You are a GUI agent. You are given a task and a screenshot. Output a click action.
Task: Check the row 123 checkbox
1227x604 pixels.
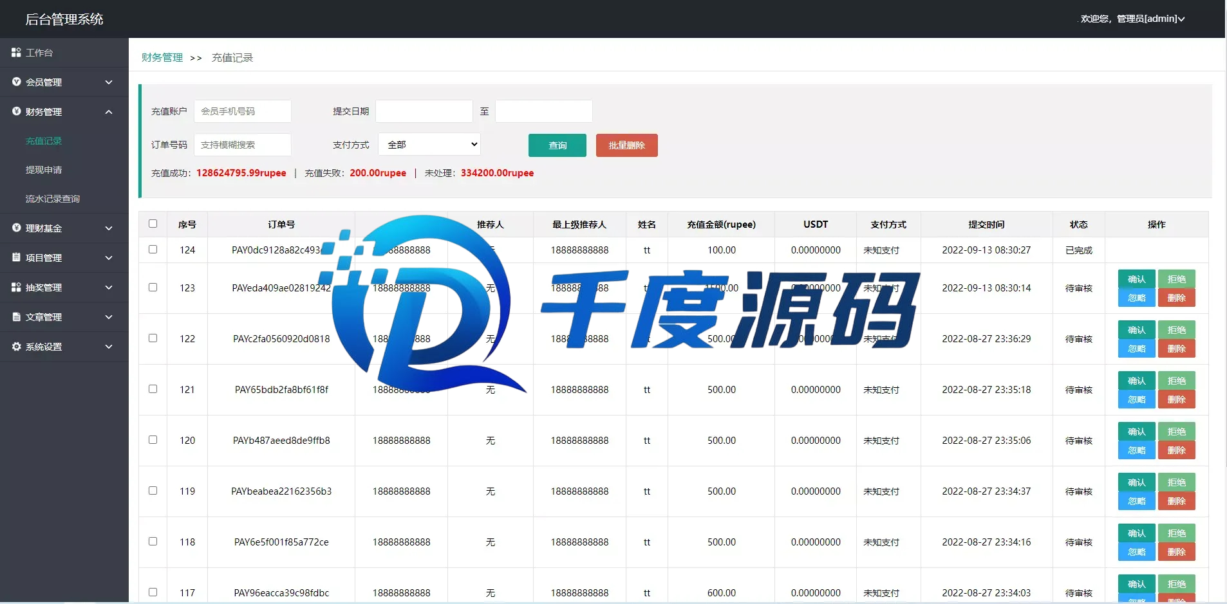pyautogui.click(x=153, y=287)
